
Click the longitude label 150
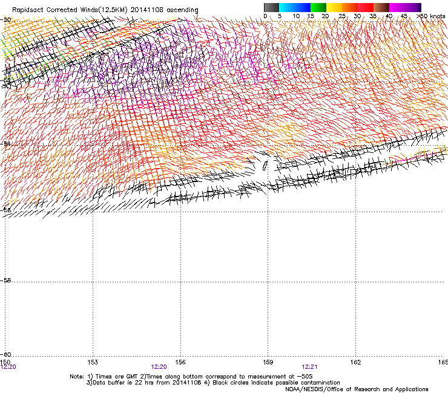(5, 362)
